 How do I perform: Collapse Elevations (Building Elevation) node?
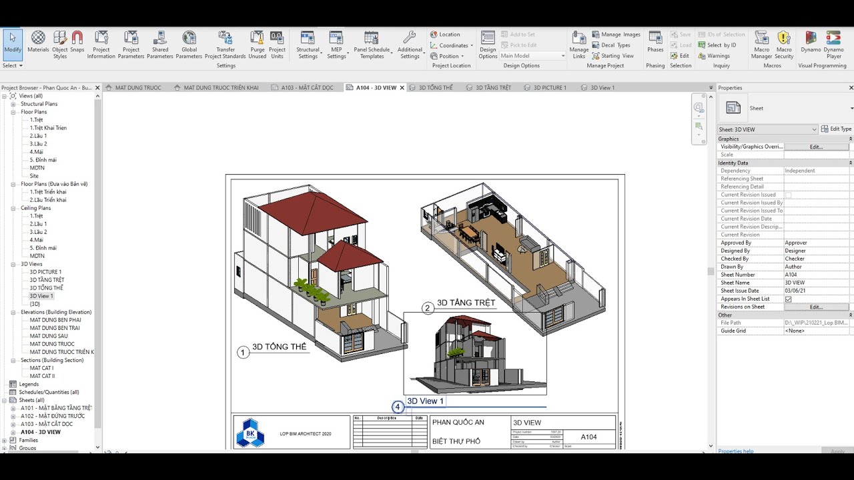[x=13, y=312]
